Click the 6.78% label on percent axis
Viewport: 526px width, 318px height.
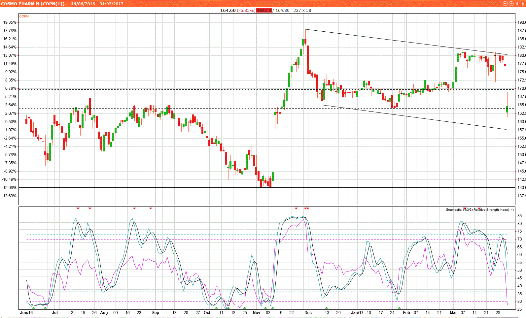11,88
